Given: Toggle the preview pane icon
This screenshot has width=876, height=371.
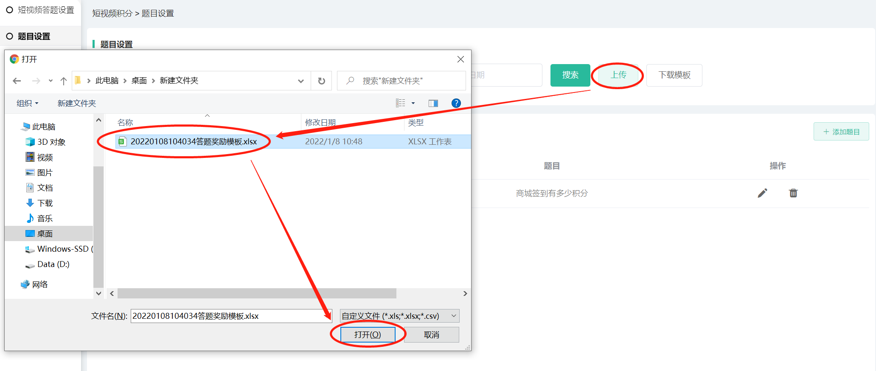Looking at the screenshot, I should [433, 103].
